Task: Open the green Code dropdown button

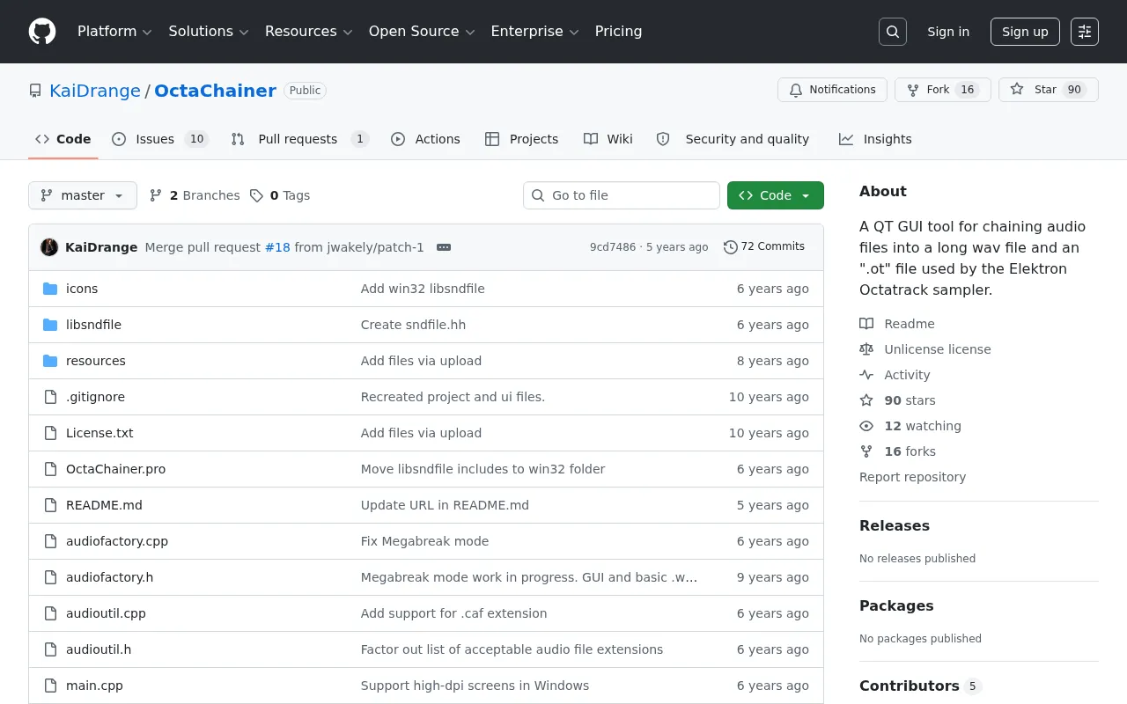Action: 776,195
